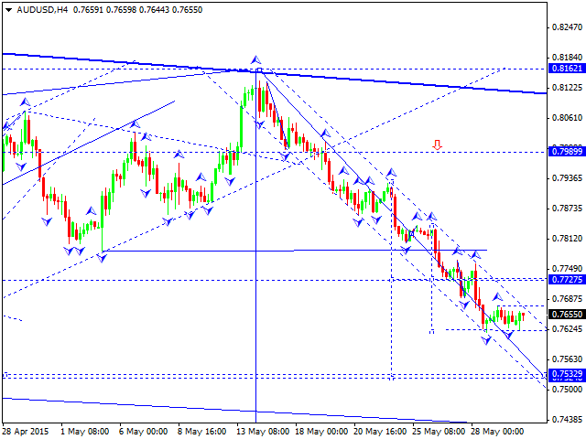Click the up fractal arrow above the 20 May 16:00 high
The width and height of the screenshot is (586, 439).
click(x=391, y=173)
